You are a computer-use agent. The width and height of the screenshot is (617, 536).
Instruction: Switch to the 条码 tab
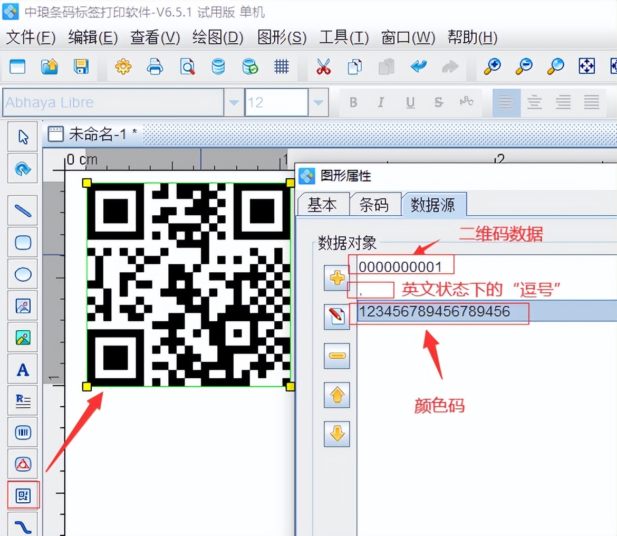tap(374, 205)
